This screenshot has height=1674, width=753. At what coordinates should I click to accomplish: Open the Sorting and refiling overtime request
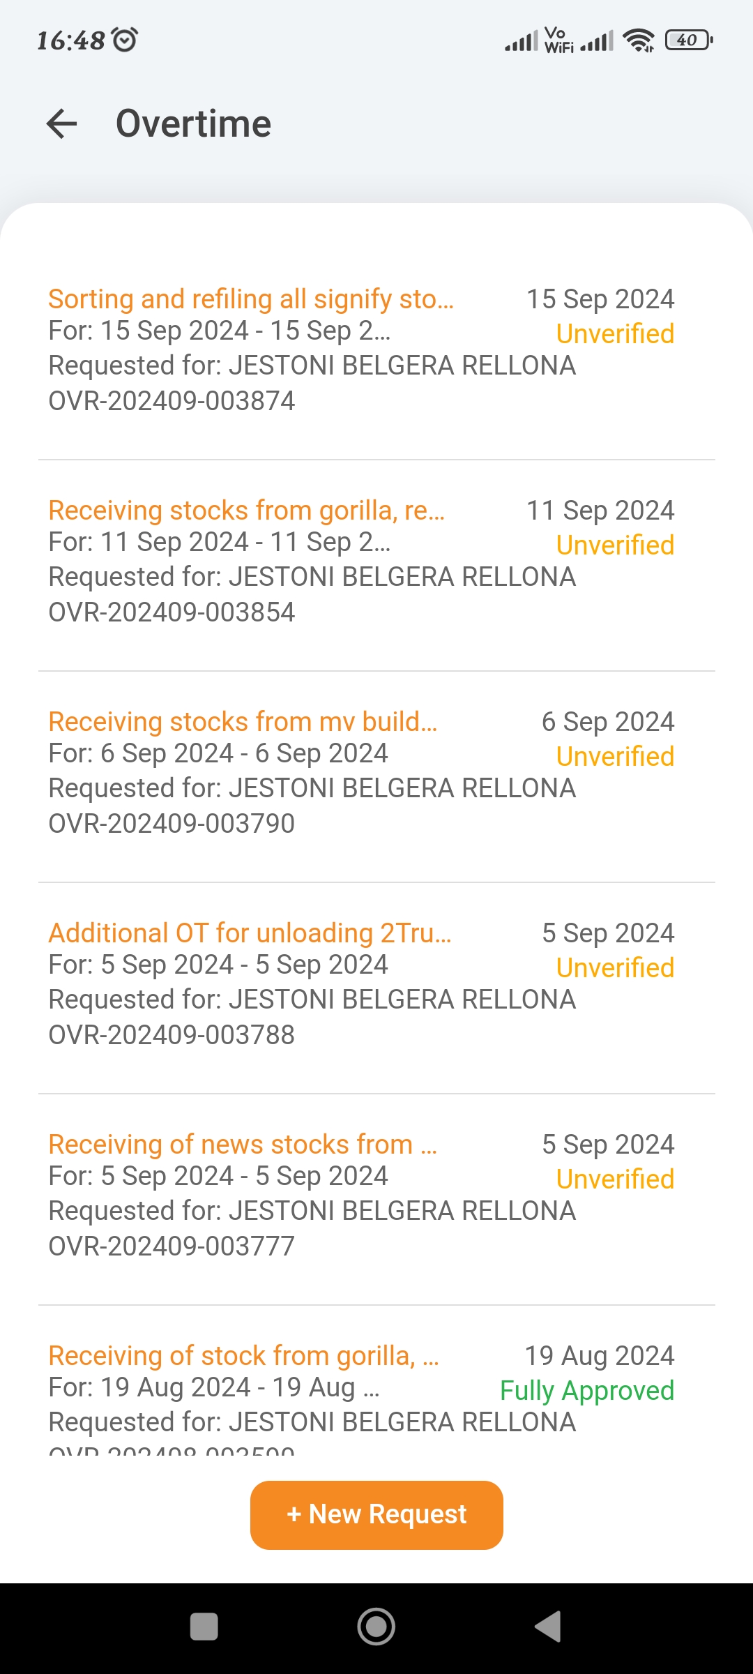251,299
